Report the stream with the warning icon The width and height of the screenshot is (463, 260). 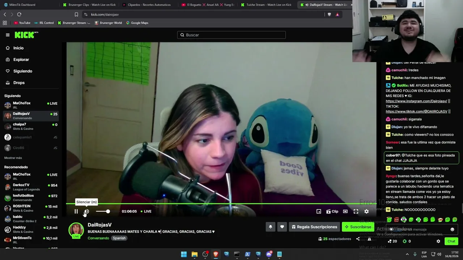click(369, 239)
